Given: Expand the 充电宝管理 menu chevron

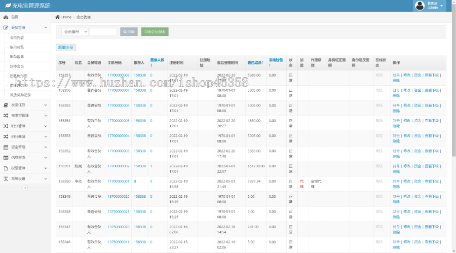Looking at the screenshot, I should click(46, 116).
